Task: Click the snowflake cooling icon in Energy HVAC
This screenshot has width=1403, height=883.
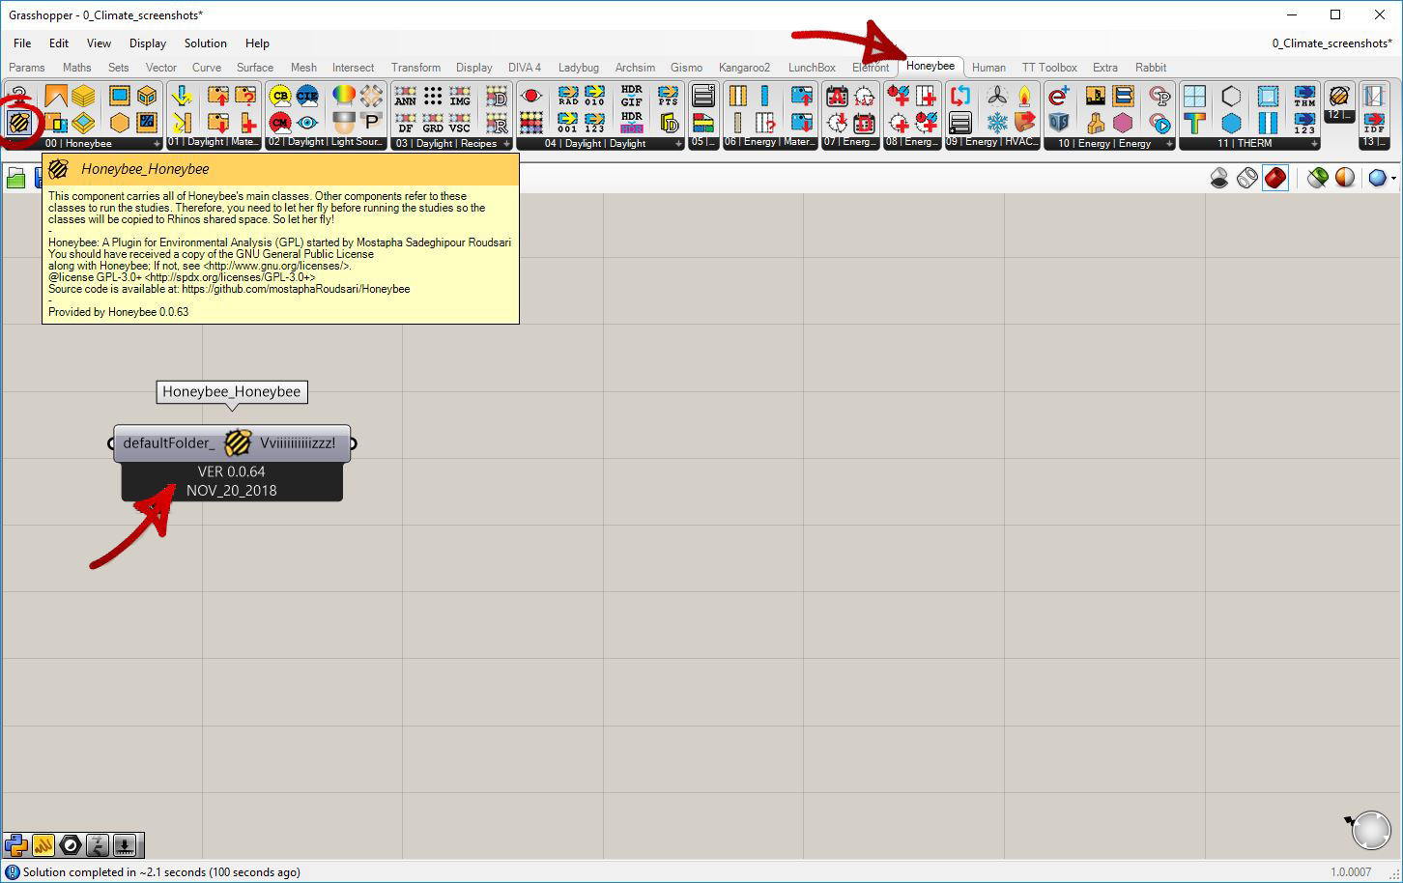Action: [997, 123]
